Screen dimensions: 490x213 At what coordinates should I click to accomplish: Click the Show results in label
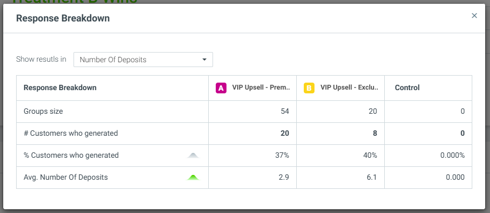click(41, 60)
